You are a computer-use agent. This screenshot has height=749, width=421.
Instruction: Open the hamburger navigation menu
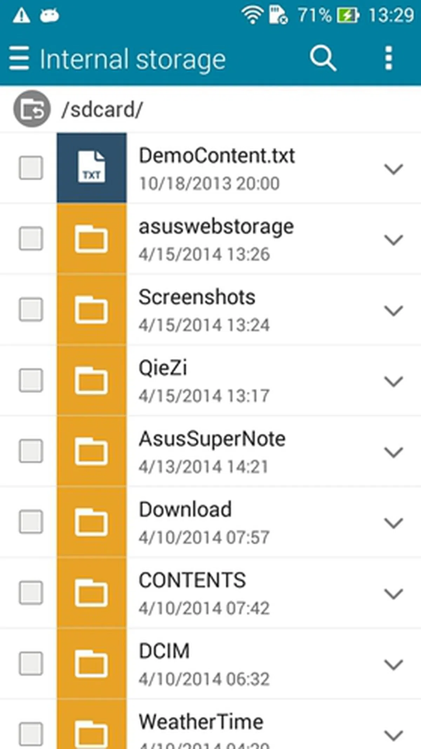point(19,58)
